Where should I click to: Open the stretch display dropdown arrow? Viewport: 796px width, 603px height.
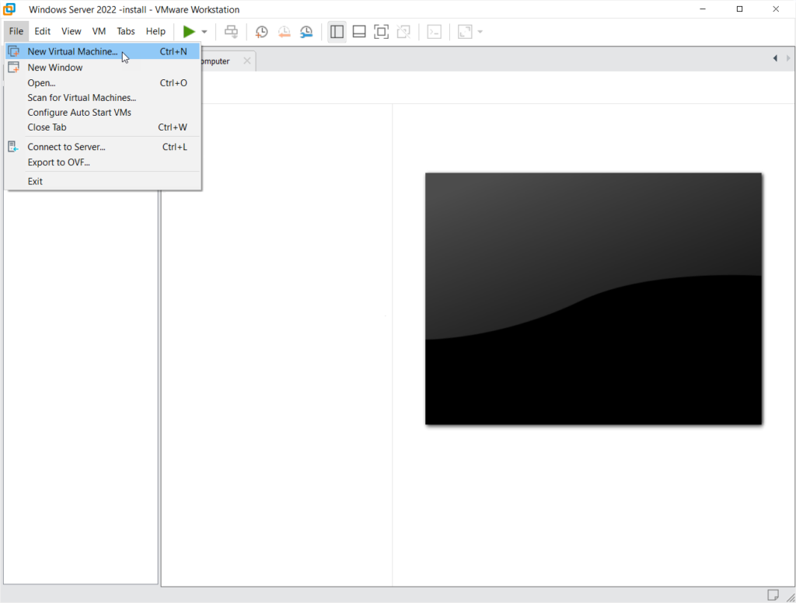click(480, 32)
